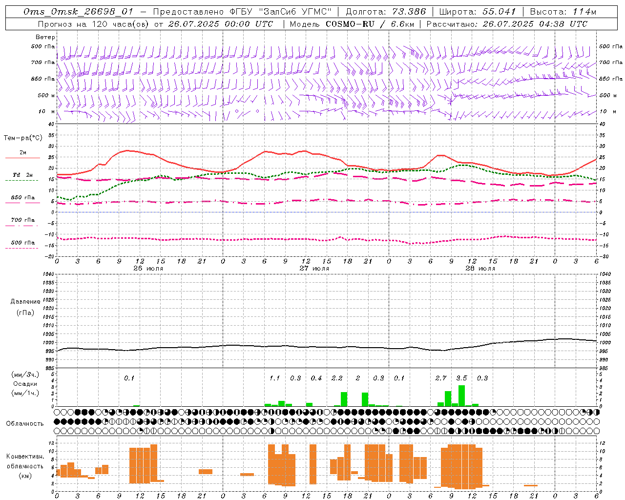Click the Ветер wind panel label
625x500 pixels.
[x=45, y=37]
